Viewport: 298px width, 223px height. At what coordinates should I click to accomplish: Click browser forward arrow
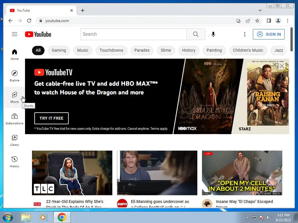[x=20, y=21]
